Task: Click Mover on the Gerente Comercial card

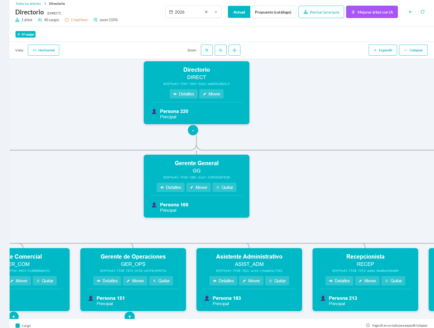Action: [20, 281]
